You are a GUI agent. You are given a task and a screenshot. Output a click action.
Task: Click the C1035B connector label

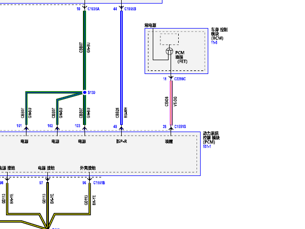tap(130, 9)
